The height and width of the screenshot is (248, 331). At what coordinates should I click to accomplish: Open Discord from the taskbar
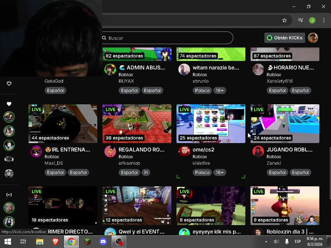(103, 242)
